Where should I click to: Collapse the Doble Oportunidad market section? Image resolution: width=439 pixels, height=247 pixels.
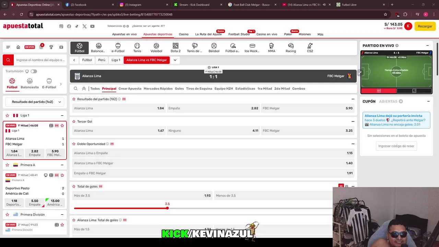[x=353, y=144]
